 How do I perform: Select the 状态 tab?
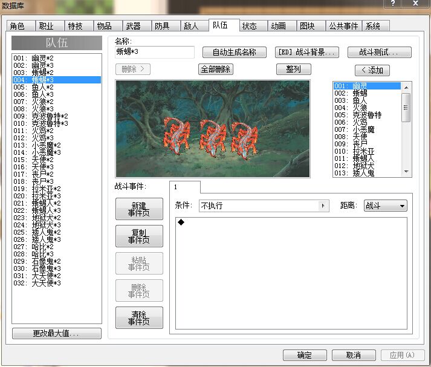pos(253,26)
